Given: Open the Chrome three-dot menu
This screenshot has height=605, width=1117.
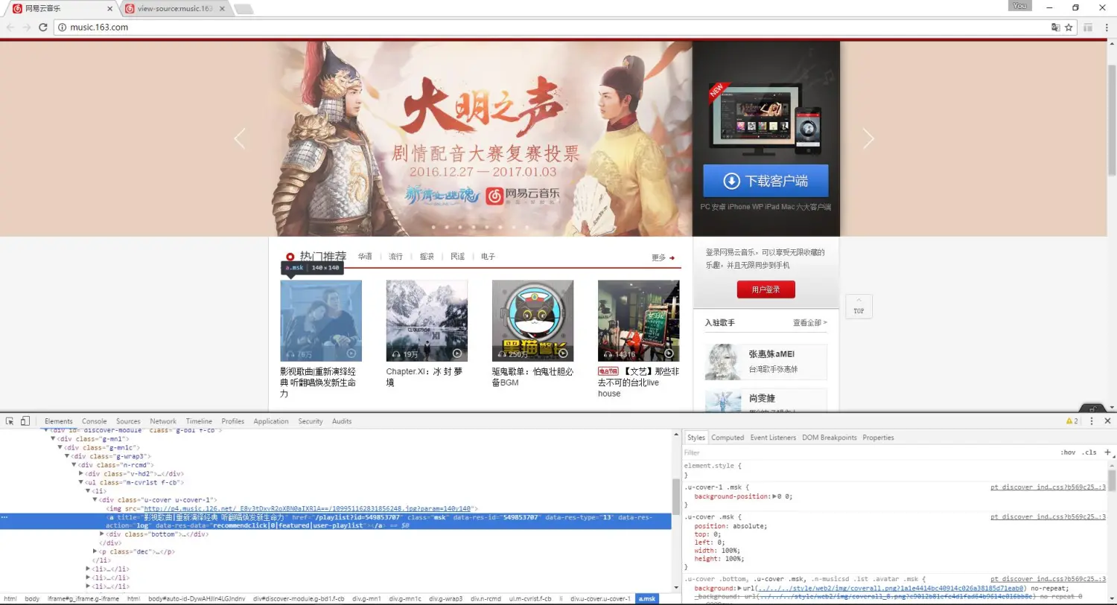Looking at the screenshot, I should coord(1107,27).
